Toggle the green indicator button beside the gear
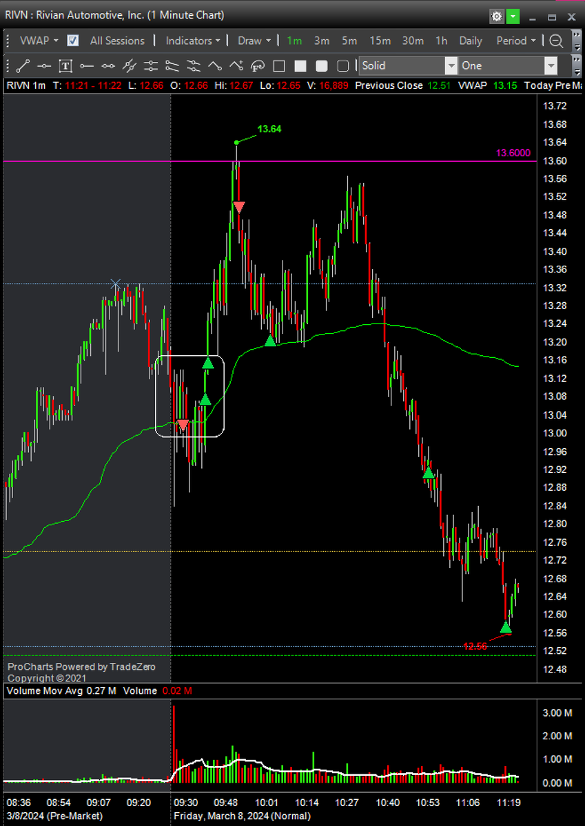Image resolution: width=585 pixels, height=826 pixels. coord(512,16)
